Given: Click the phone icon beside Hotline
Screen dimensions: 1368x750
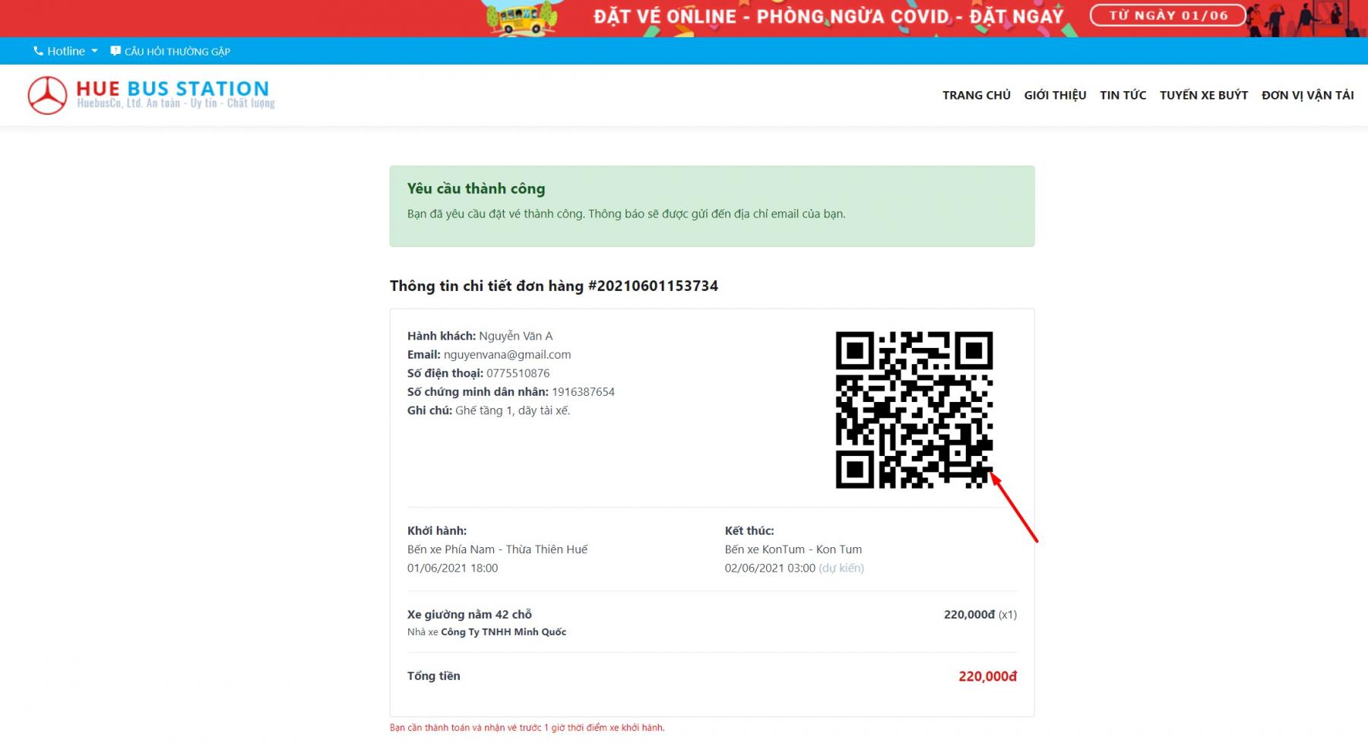Looking at the screenshot, I should point(38,51).
